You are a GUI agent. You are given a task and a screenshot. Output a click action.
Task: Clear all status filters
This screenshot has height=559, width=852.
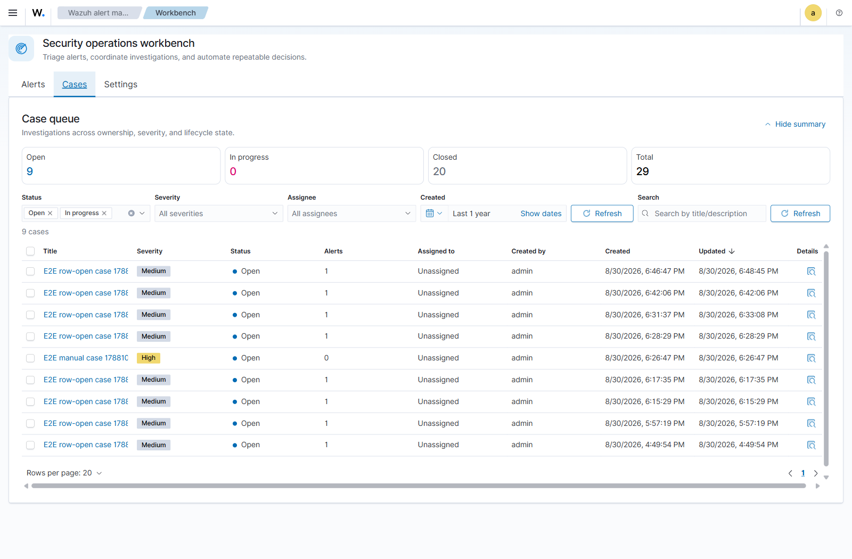tap(132, 213)
